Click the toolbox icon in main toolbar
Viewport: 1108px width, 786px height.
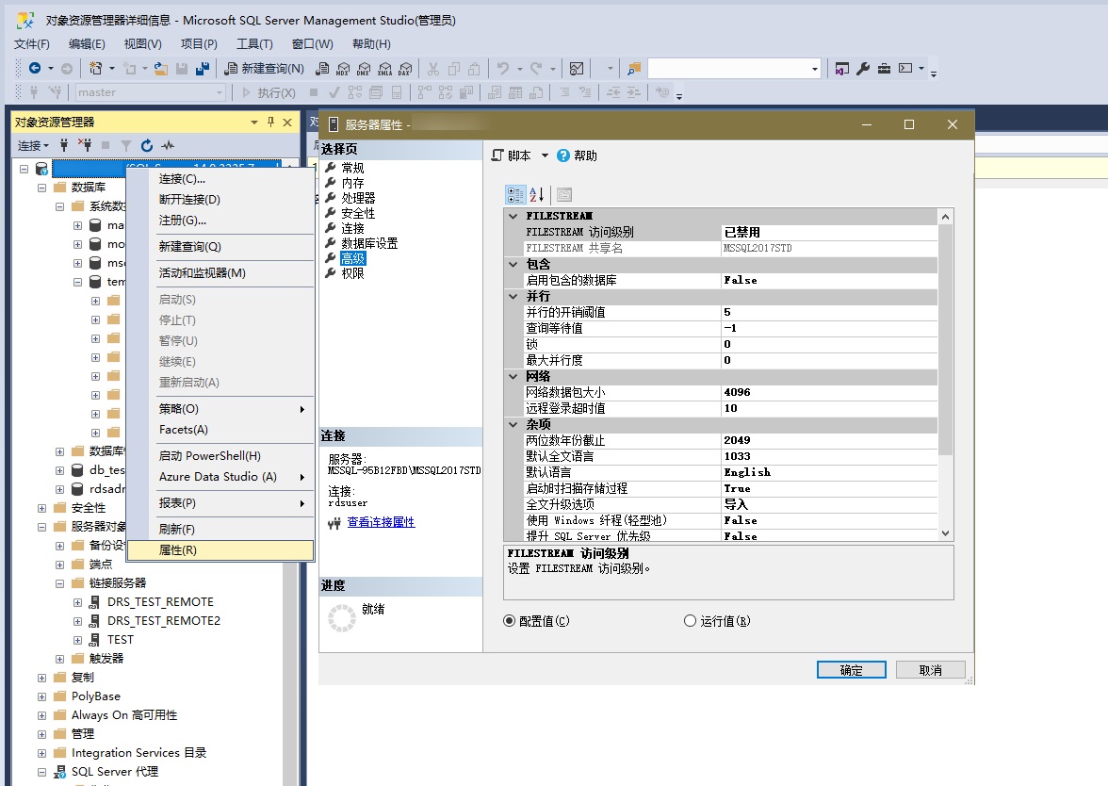(884, 69)
